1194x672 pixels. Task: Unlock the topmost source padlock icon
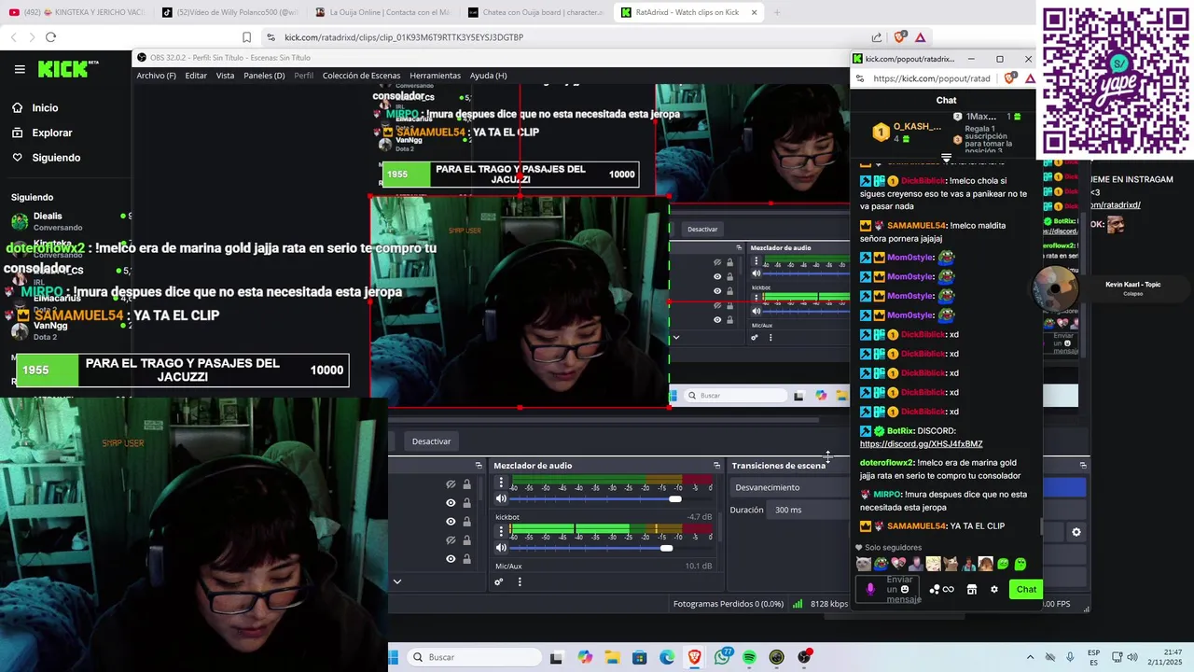[x=466, y=484]
